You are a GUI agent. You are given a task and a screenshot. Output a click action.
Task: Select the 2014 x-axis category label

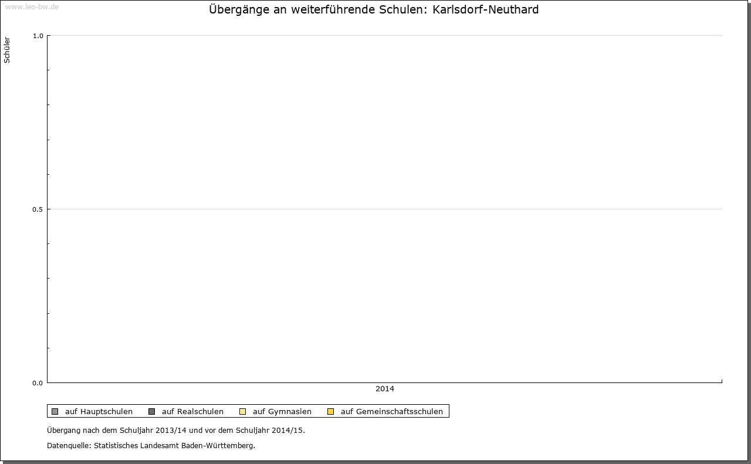point(385,389)
